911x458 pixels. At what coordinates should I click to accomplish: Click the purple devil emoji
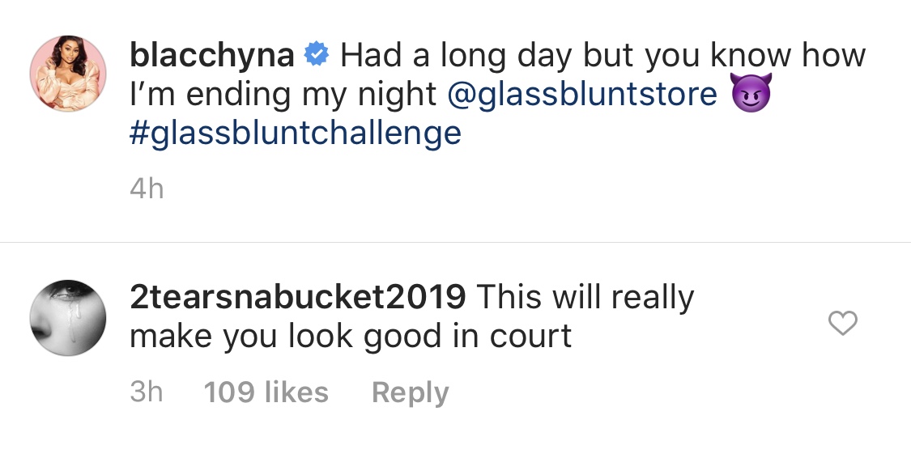pos(750,95)
